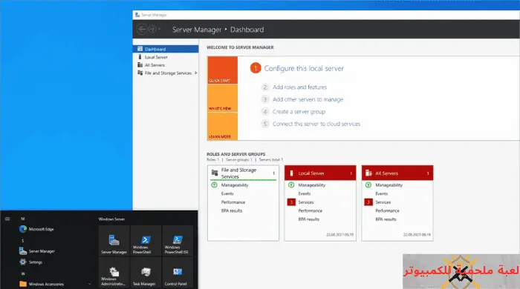The width and height of the screenshot is (520, 289).
Task: Click the Start menu hamburger expand icon
Action: (x=7, y=219)
